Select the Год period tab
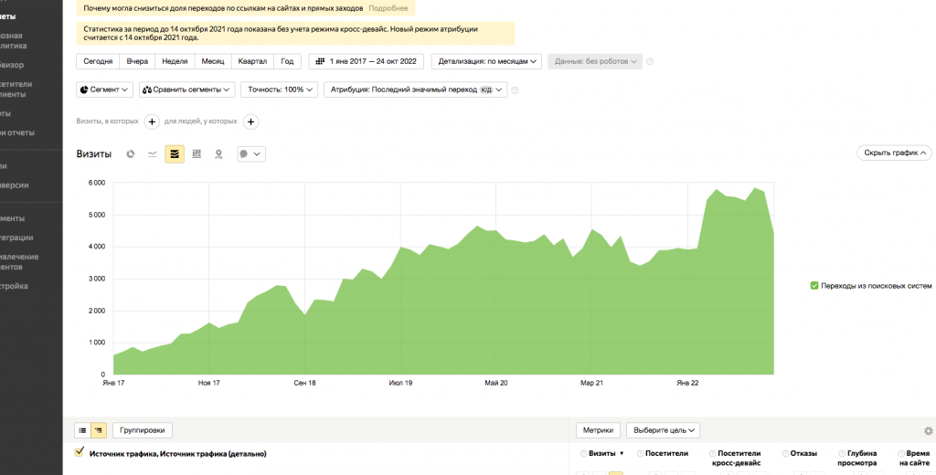 point(287,61)
